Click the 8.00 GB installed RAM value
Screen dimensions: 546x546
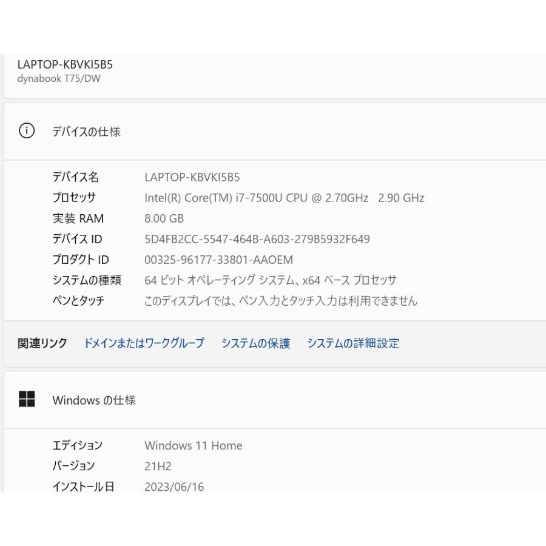pos(164,218)
